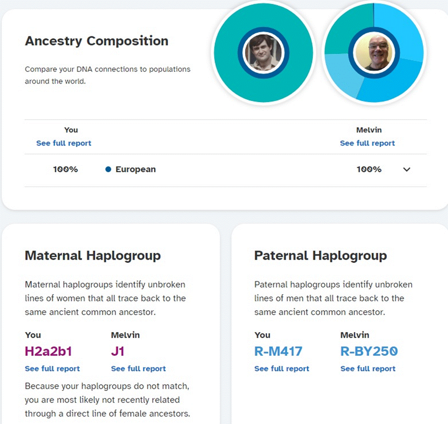See full report for H2a2b1 haplogroup
448x424 pixels.
point(52,368)
